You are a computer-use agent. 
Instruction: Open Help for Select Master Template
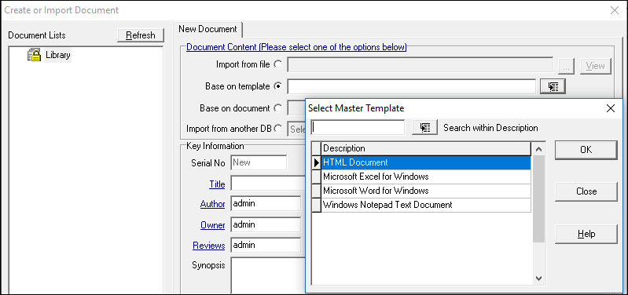(x=586, y=234)
